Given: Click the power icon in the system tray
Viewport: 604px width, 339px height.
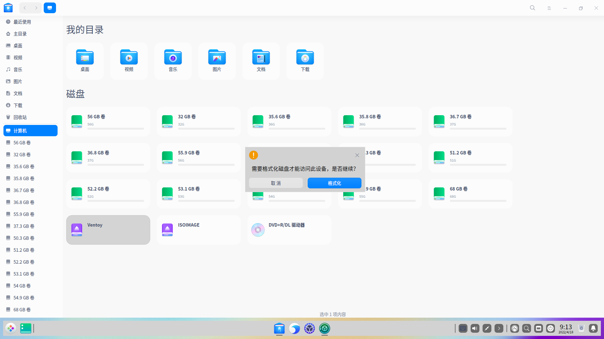Looking at the screenshot, I should pos(551,328).
